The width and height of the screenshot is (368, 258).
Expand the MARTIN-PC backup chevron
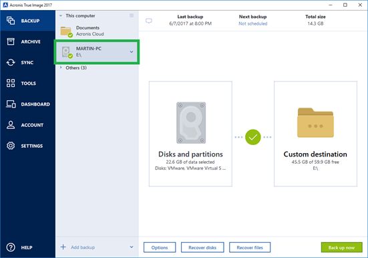click(132, 51)
